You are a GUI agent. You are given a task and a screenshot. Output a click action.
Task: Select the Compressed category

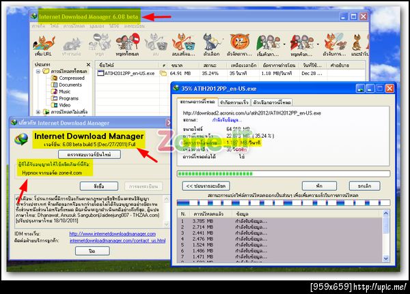72,78
